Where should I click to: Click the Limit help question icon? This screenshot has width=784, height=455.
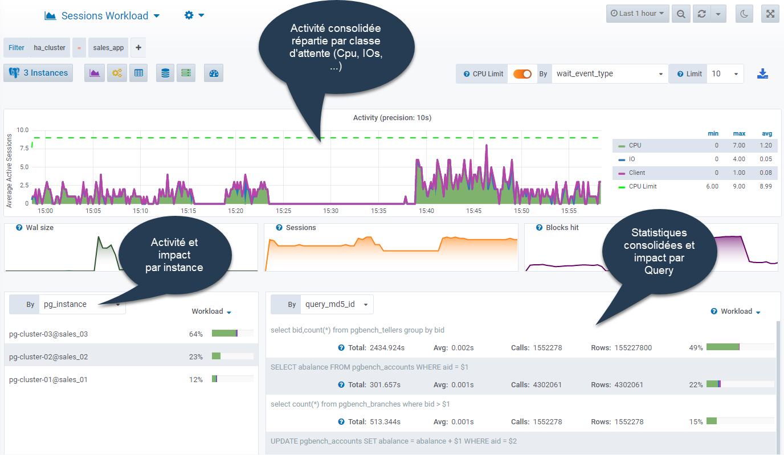point(680,74)
